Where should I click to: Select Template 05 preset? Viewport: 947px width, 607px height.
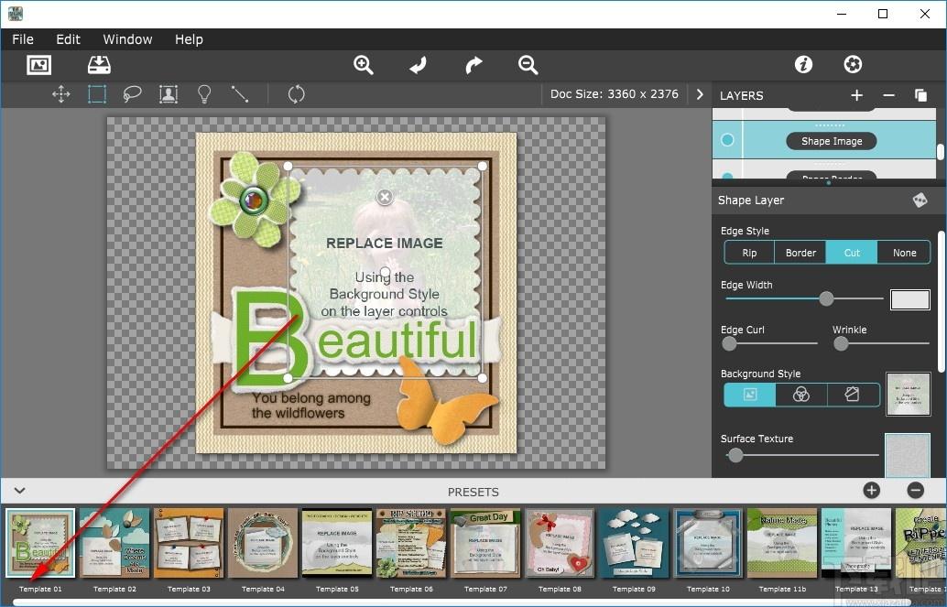(337, 543)
